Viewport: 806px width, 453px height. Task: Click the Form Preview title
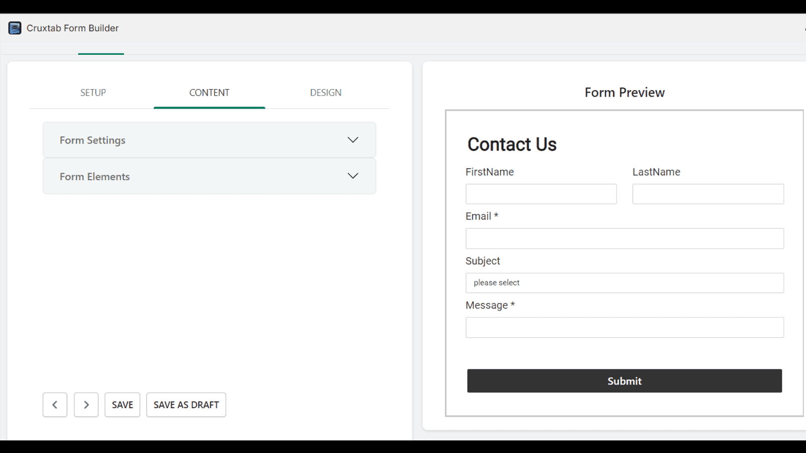pos(624,92)
